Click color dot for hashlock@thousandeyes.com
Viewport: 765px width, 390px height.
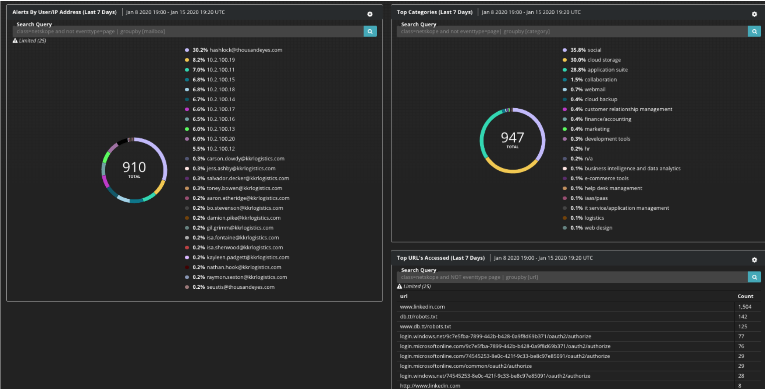tap(187, 50)
